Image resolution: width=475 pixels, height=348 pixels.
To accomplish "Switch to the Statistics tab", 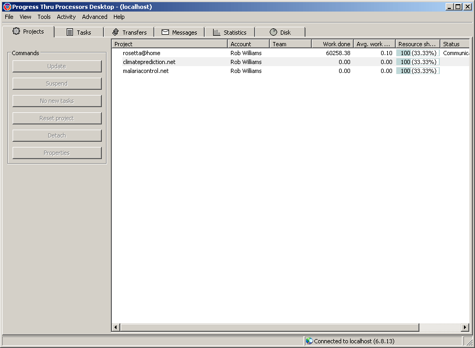I will coord(229,32).
